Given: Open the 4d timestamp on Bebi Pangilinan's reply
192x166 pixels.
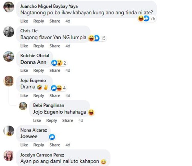Looking at the screenshot, I should coord(81,121).
